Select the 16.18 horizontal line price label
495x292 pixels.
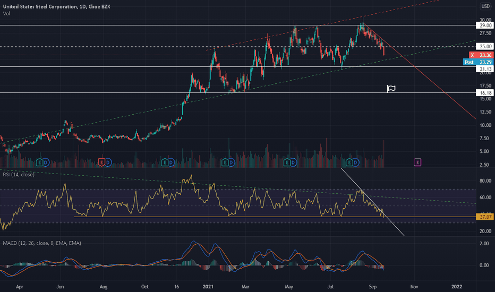click(485, 93)
